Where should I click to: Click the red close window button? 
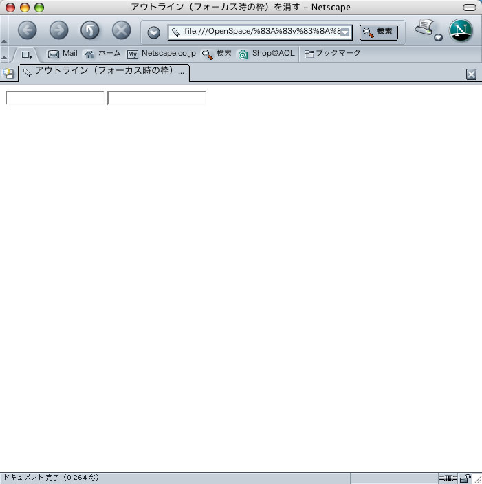tap(10, 8)
